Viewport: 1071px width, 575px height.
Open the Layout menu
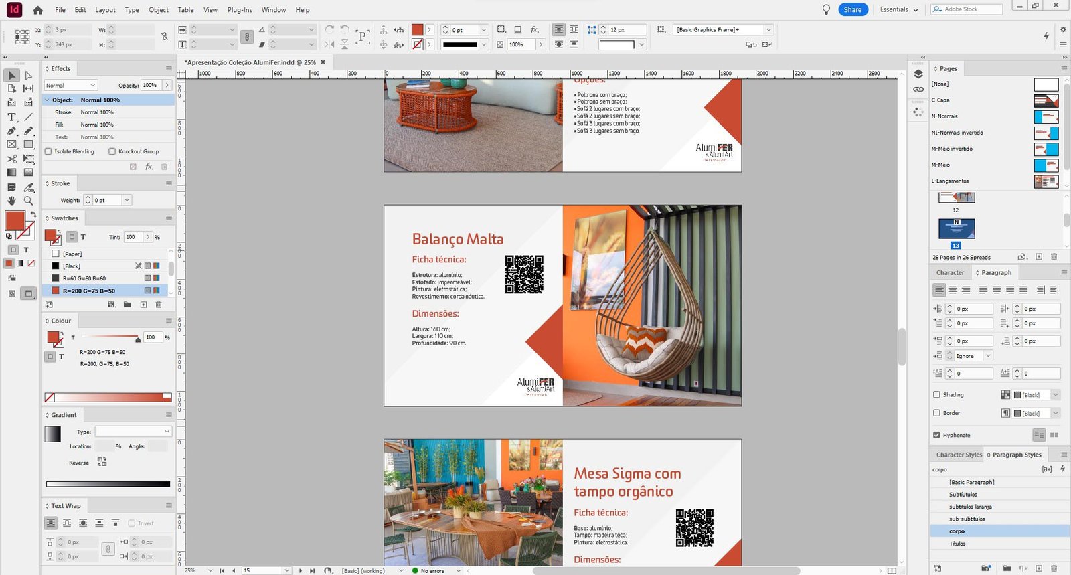click(x=105, y=10)
